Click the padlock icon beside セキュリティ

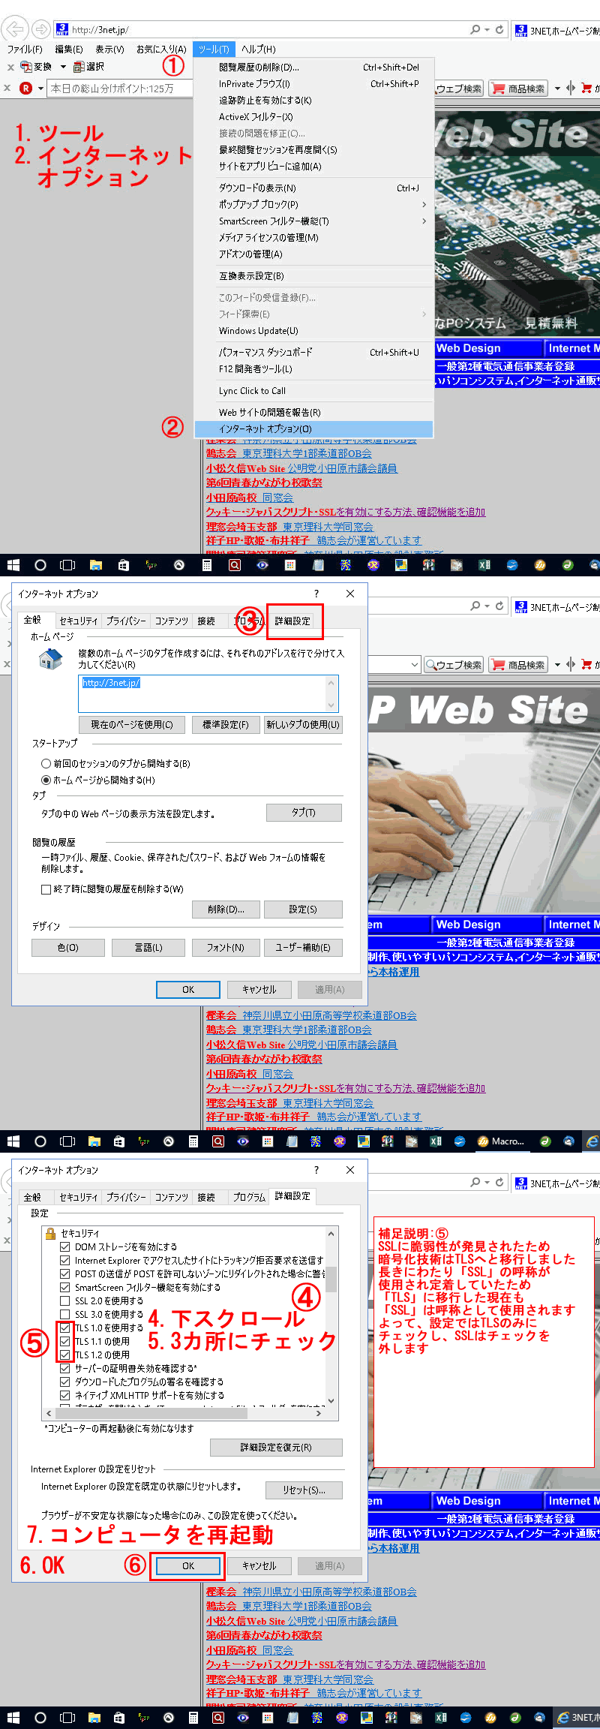[51, 1233]
